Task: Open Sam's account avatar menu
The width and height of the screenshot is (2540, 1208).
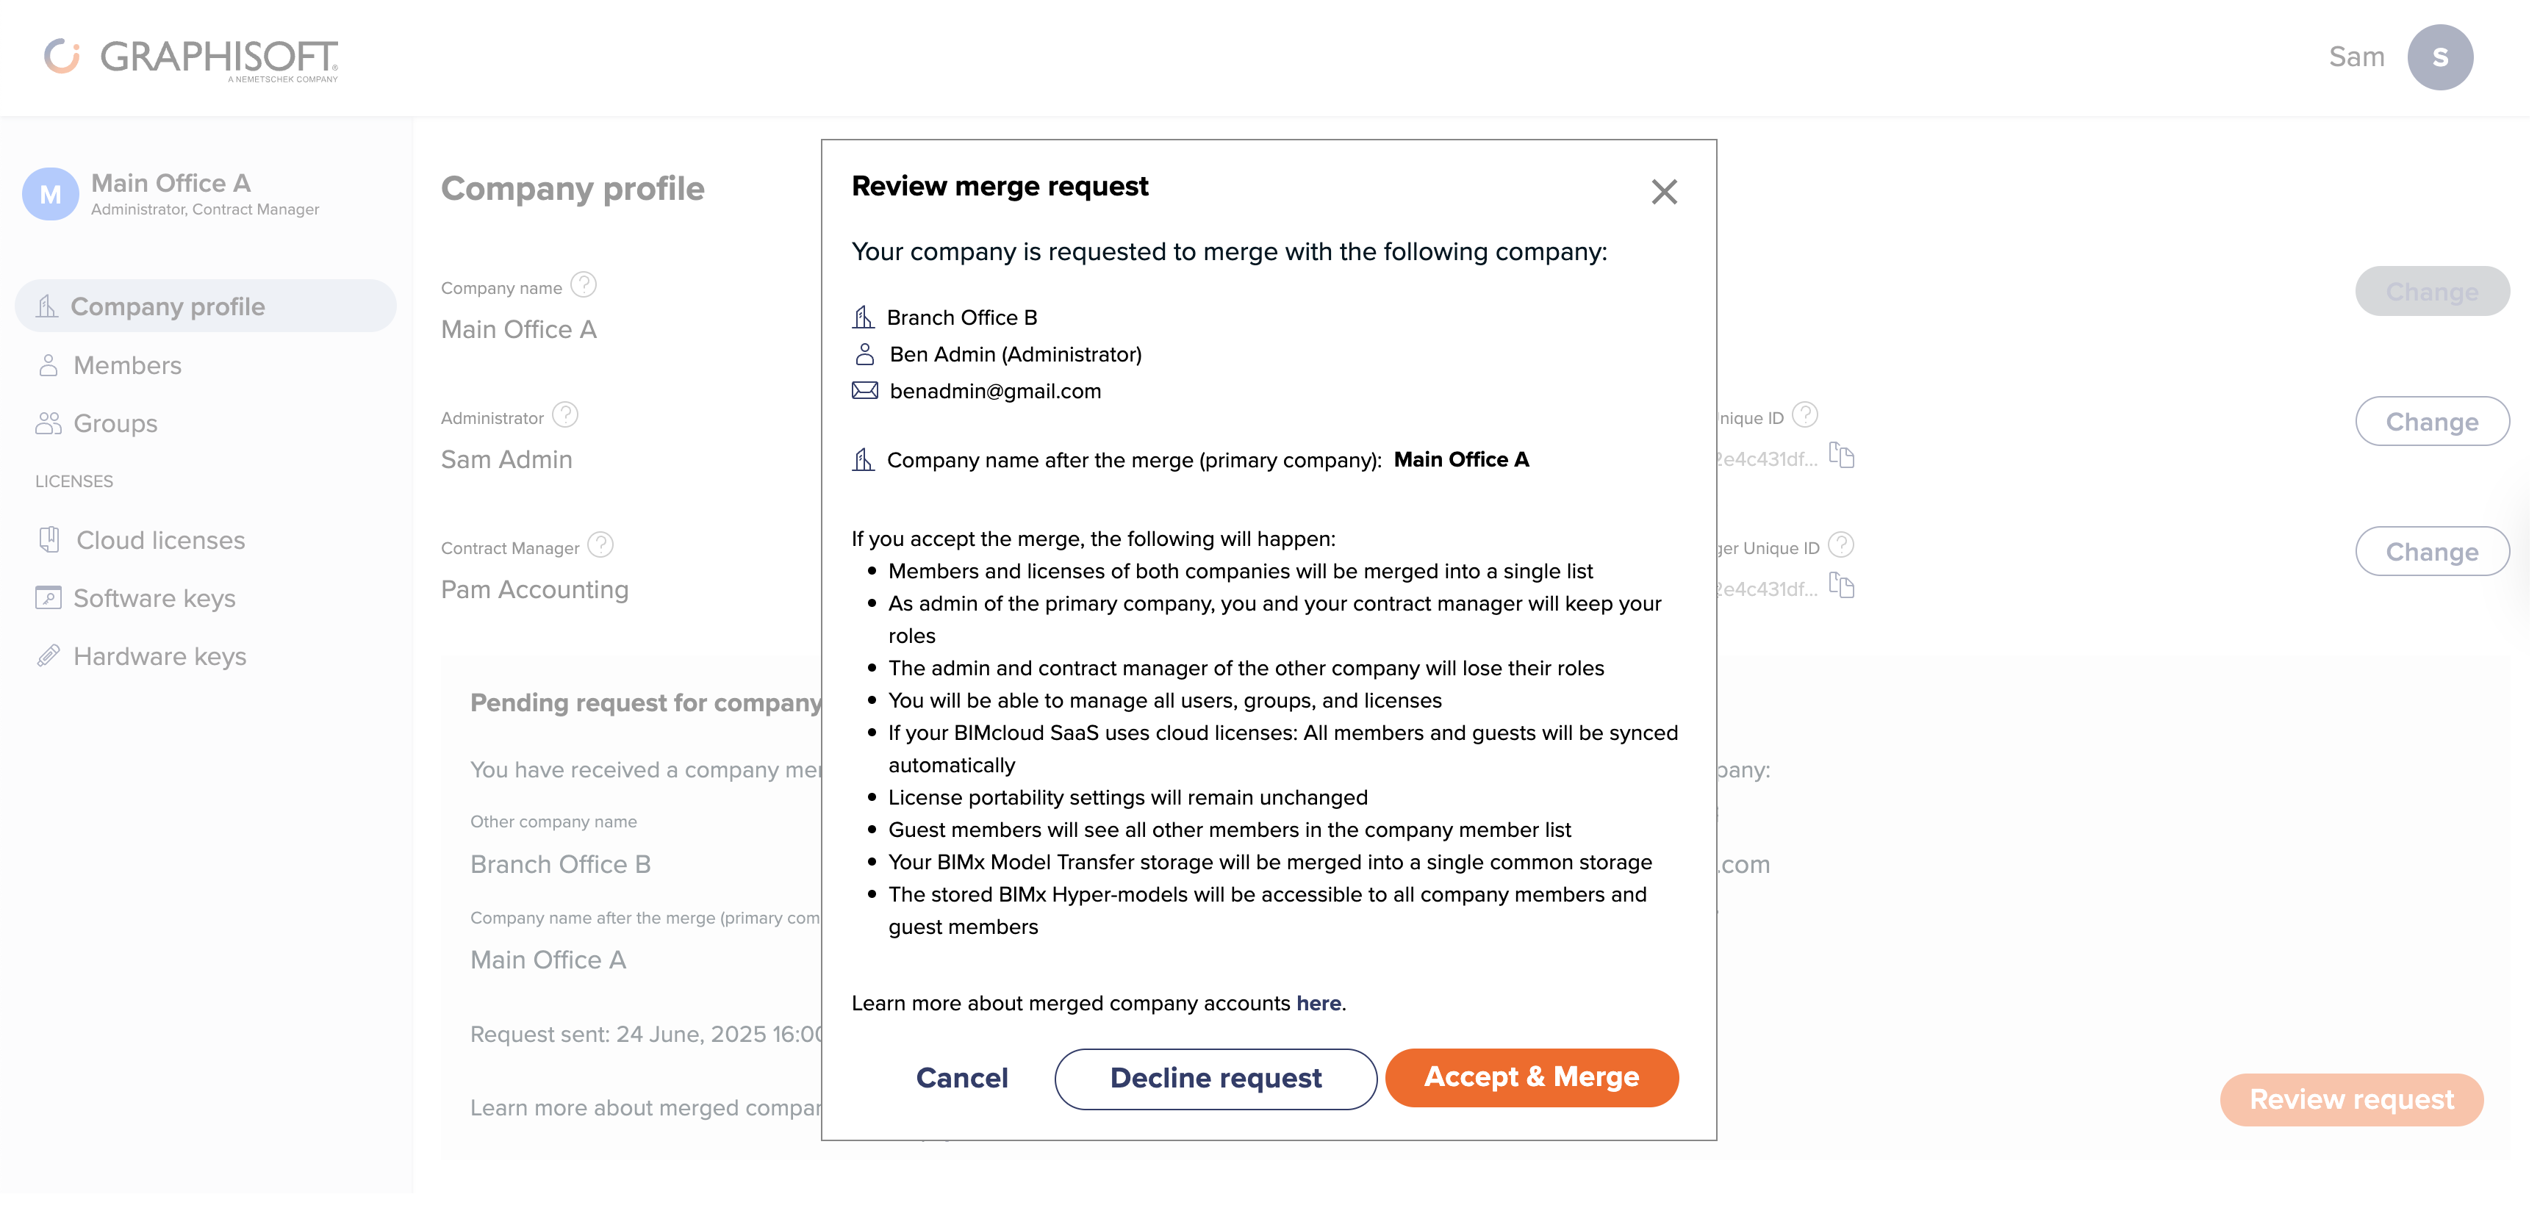Action: tap(2440, 57)
